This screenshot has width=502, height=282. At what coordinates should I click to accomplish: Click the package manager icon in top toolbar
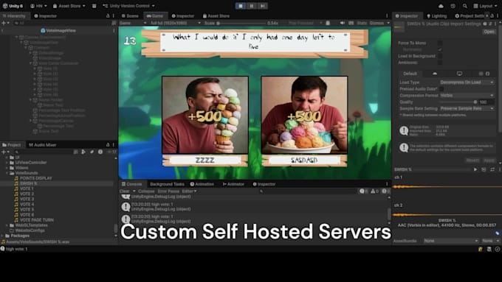click(x=94, y=6)
